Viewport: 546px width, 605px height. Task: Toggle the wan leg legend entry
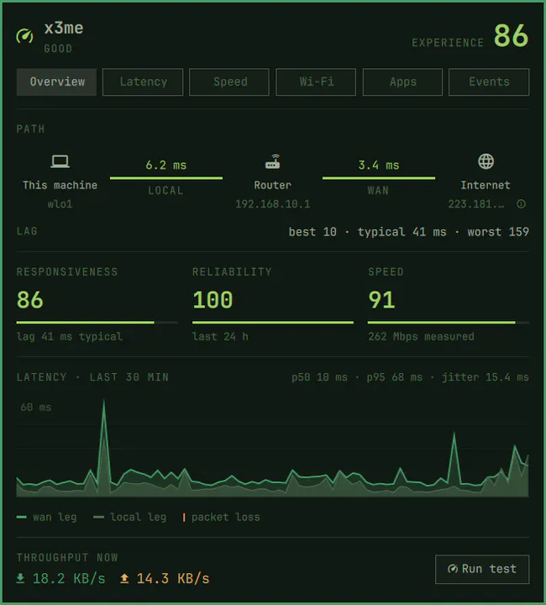coord(47,517)
